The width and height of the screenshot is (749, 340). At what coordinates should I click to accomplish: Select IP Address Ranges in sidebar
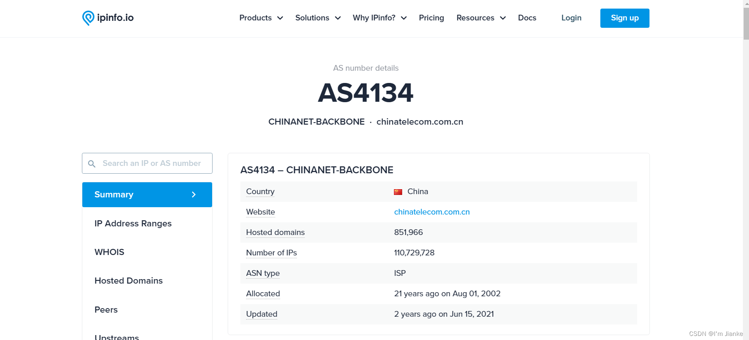pos(133,224)
